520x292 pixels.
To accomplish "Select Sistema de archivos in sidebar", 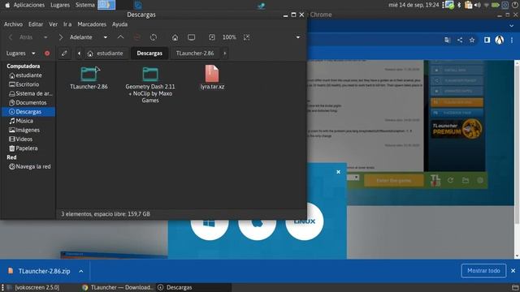I will [x=28, y=94].
